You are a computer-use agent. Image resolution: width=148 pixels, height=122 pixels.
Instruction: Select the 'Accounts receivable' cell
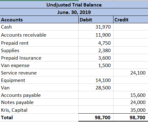pyautogui.click(x=39, y=34)
